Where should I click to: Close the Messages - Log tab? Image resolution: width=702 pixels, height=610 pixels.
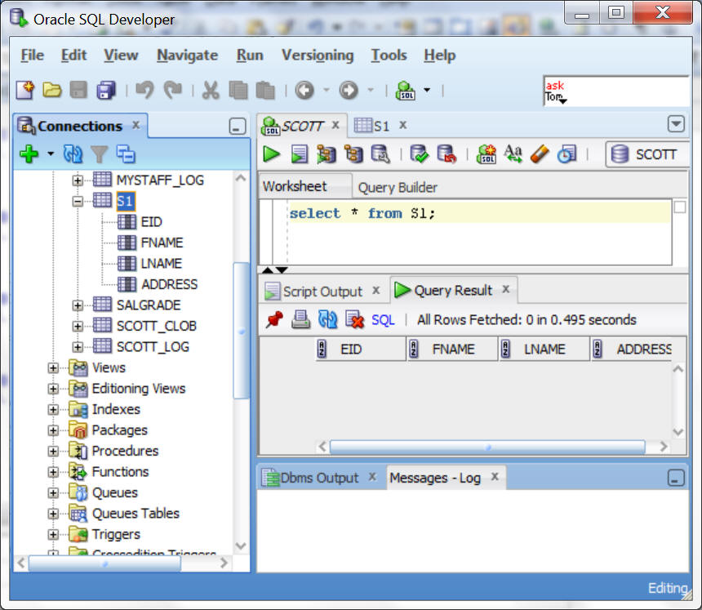point(495,477)
